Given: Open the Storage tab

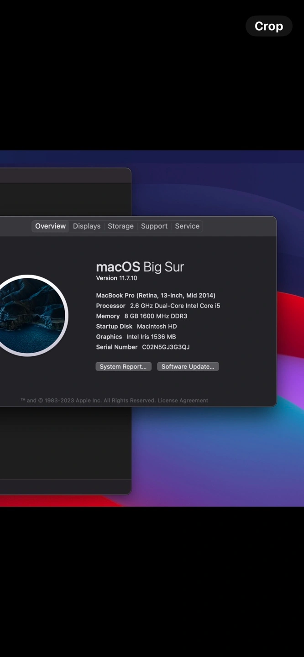Looking at the screenshot, I should pos(121,226).
